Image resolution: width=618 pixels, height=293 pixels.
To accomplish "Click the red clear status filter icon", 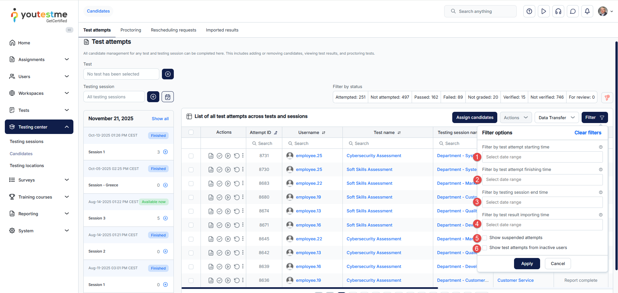I will click(607, 97).
